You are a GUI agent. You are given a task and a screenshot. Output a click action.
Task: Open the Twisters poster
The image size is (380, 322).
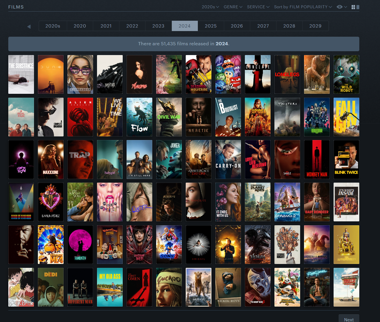287,117
